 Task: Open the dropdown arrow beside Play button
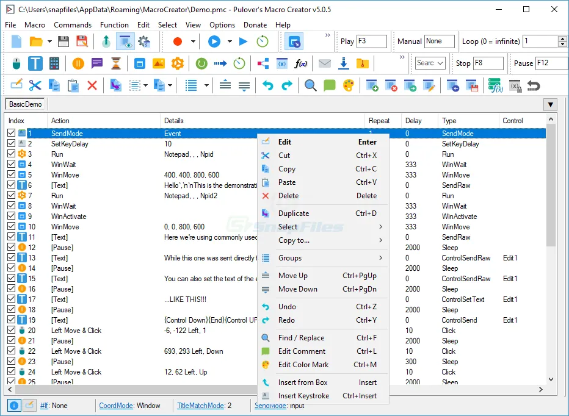coord(230,41)
